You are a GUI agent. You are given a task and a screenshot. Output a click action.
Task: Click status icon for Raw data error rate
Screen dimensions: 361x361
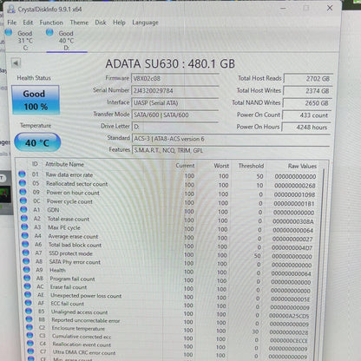22,174
